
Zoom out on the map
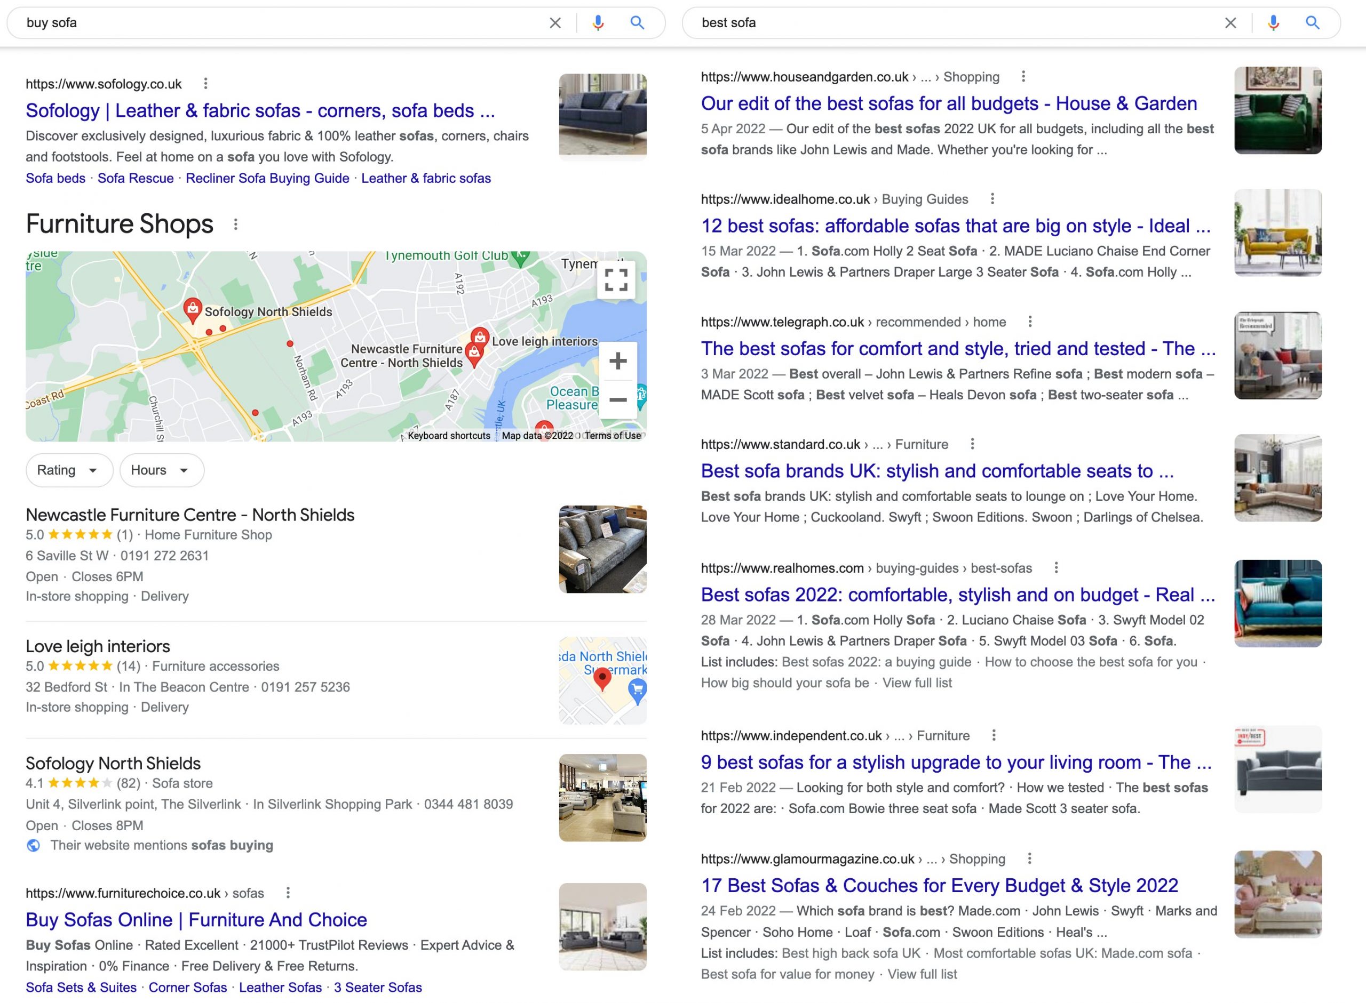coord(618,399)
